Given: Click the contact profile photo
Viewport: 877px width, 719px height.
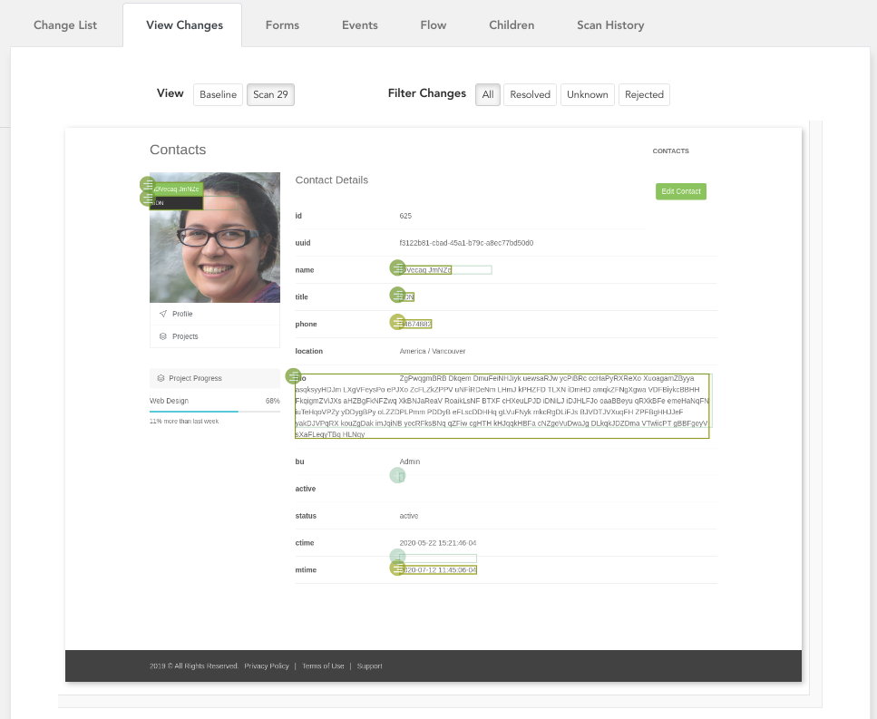Looking at the screenshot, I should (215, 238).
